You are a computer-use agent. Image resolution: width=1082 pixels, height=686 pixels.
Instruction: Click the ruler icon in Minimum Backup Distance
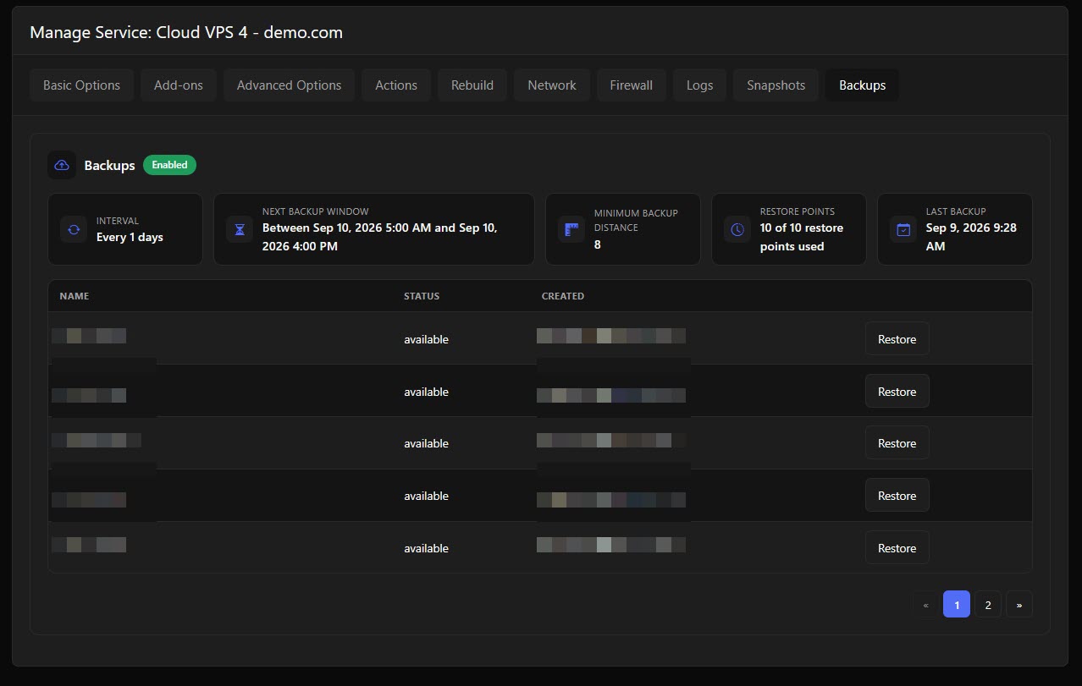point(571,229)
